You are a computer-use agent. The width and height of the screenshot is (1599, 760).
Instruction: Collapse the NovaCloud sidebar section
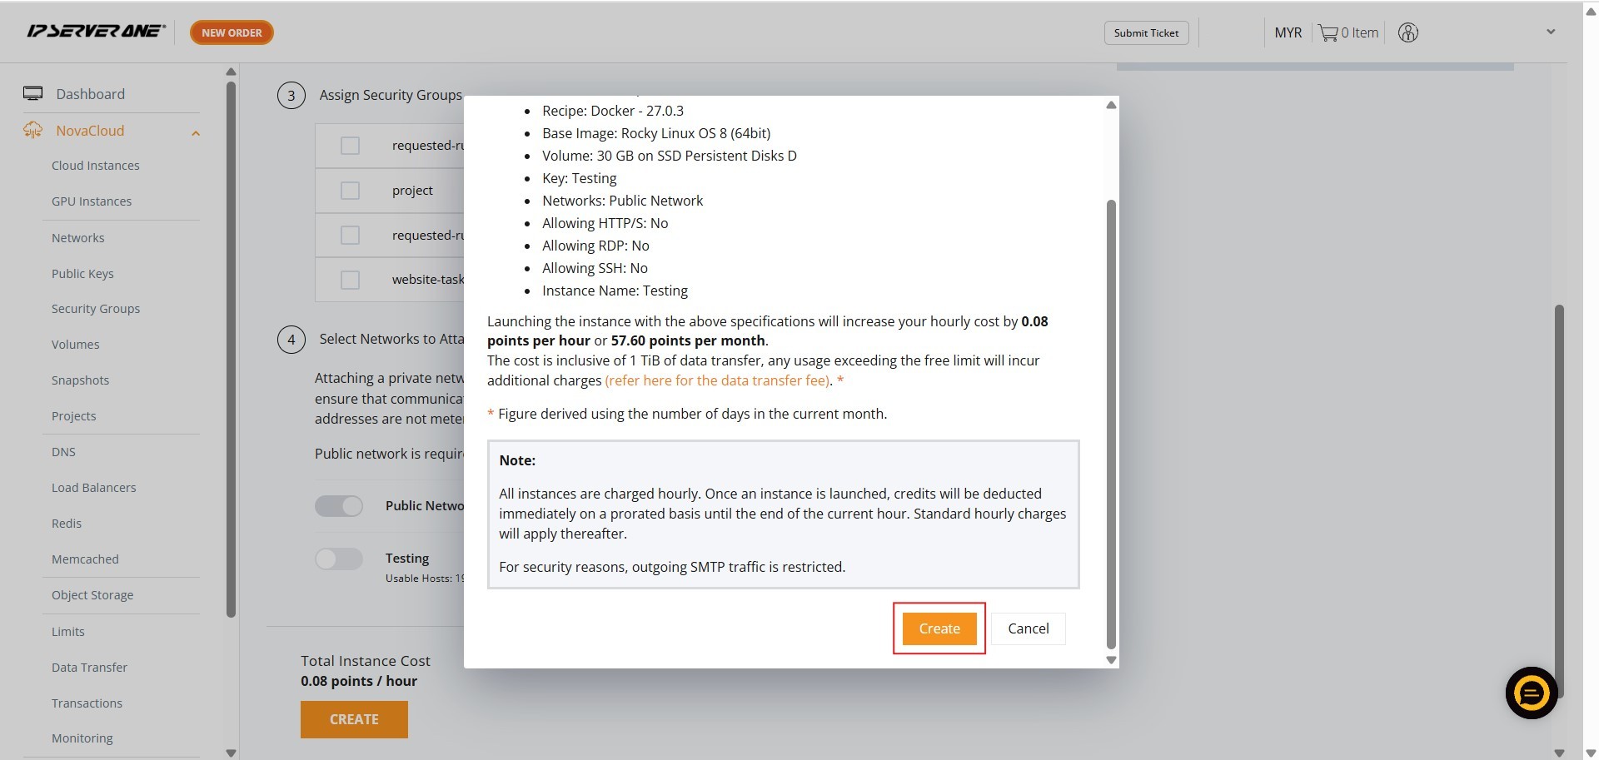pyautogui.click(x=196, y=132)
